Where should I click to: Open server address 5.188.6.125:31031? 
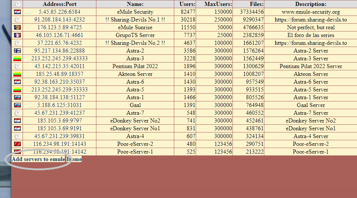[59, 105]
